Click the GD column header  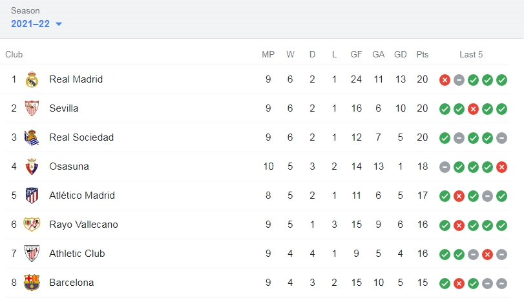401,54
